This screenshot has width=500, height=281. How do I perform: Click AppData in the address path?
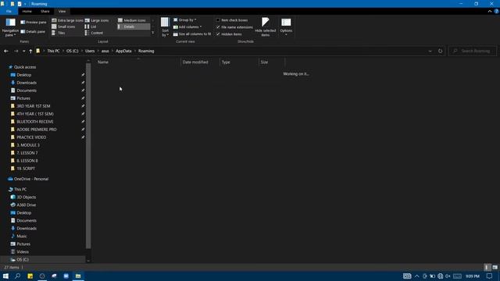point(123,51)
